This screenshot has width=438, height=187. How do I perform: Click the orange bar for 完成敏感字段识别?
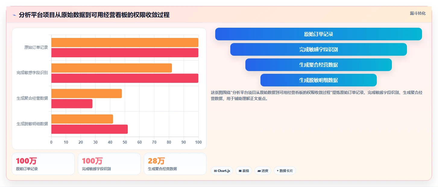(x=112, y=68)
